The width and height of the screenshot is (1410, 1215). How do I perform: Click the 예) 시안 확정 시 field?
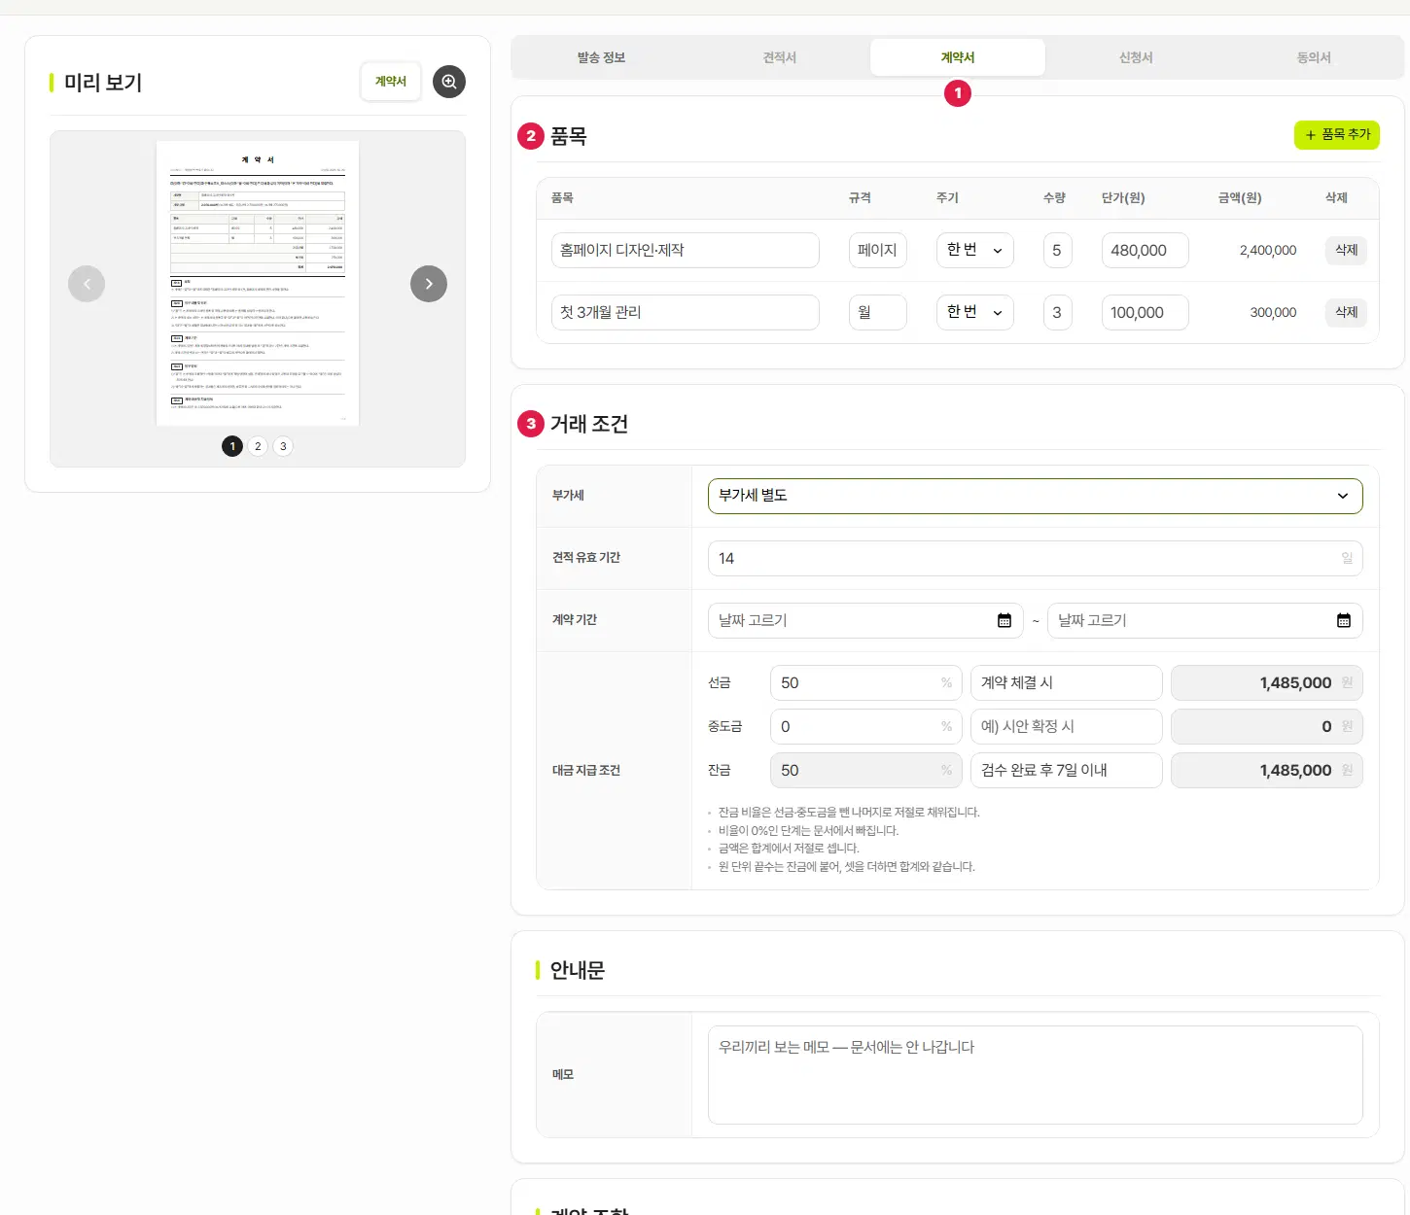pyautogui.click(x=1066, y=726)
